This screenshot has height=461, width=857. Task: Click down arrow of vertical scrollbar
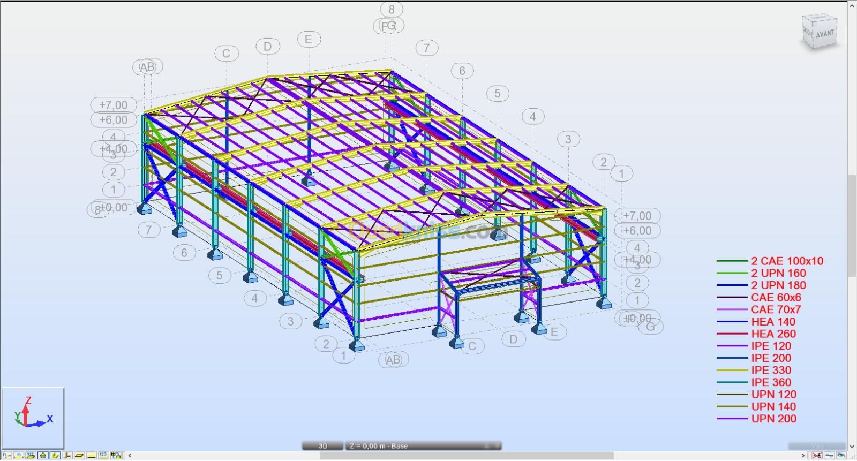852,447
